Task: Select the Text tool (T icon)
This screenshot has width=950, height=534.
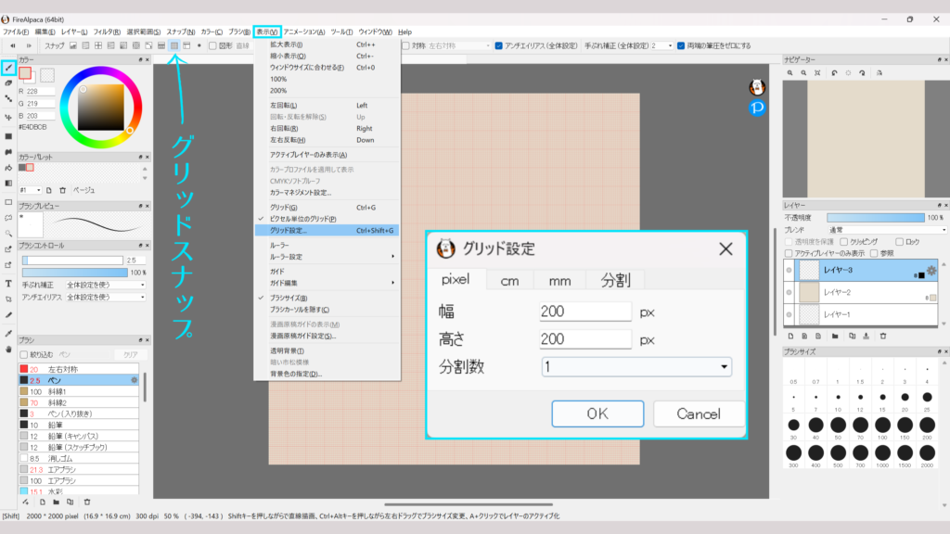Action: [x=8, y=284]
